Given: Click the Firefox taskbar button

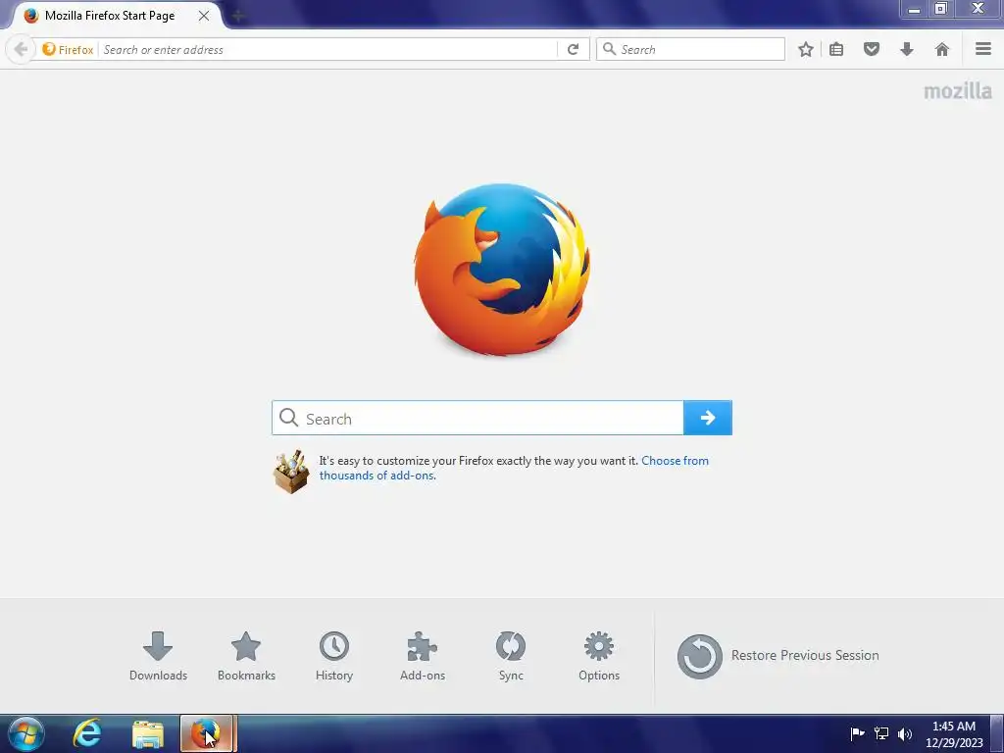Looking at the screenshot, I should (208, 733).
